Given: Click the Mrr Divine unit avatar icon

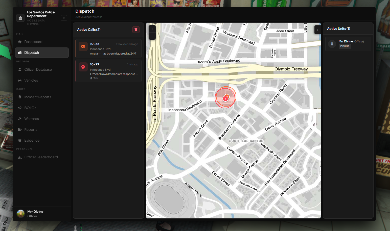Looking at the screenshot, I should coord(332,44).
